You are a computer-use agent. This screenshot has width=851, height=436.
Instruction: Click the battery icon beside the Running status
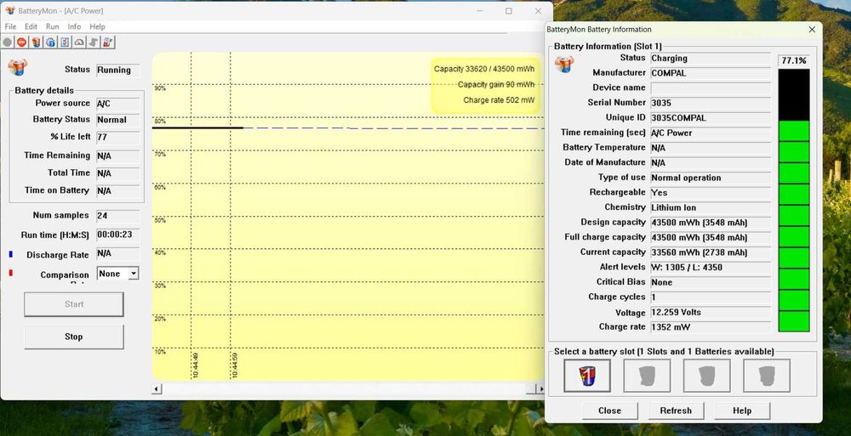[17, 67]
